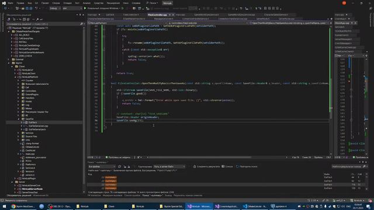Select the ExtendPlugins folder
This screenshot has height=210, width=374.
point(32,94)
